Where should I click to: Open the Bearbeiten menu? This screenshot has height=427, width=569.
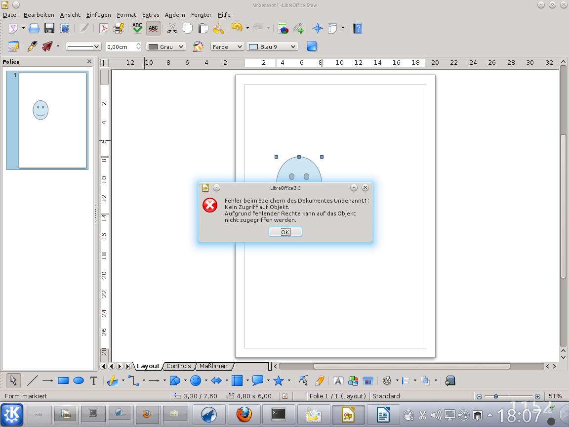pyautogui.click(x=39, y=15)
